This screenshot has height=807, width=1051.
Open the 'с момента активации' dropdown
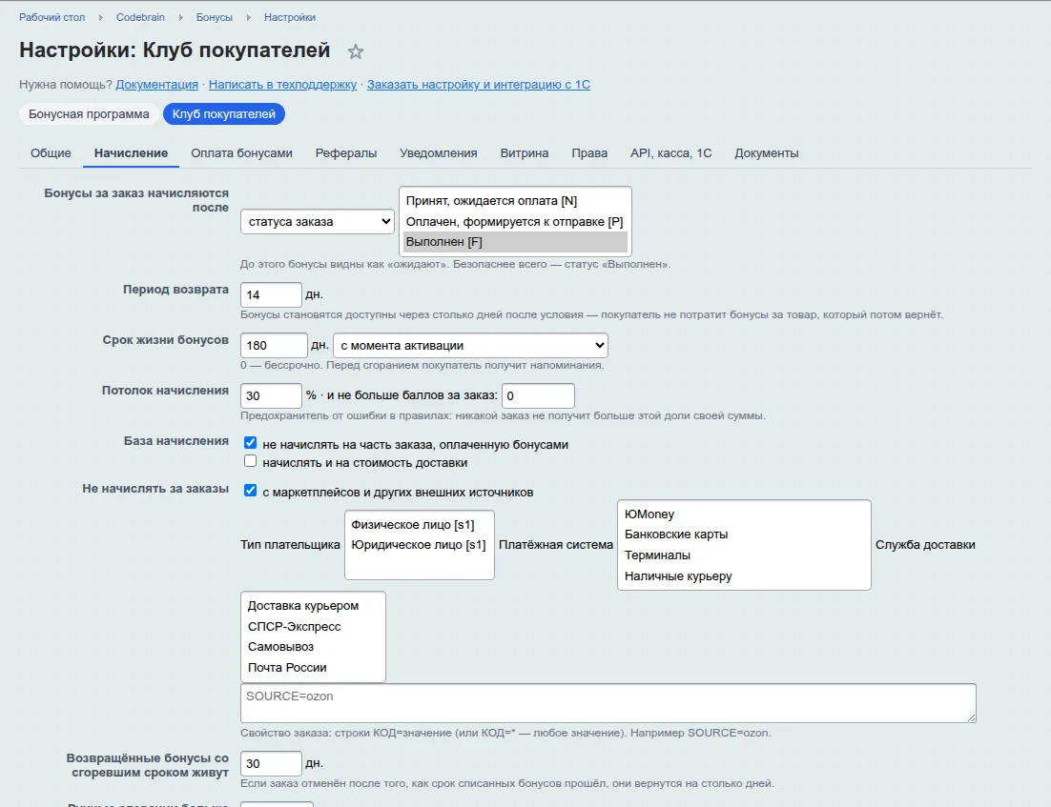pyautogui.click(x=470, y=346)
